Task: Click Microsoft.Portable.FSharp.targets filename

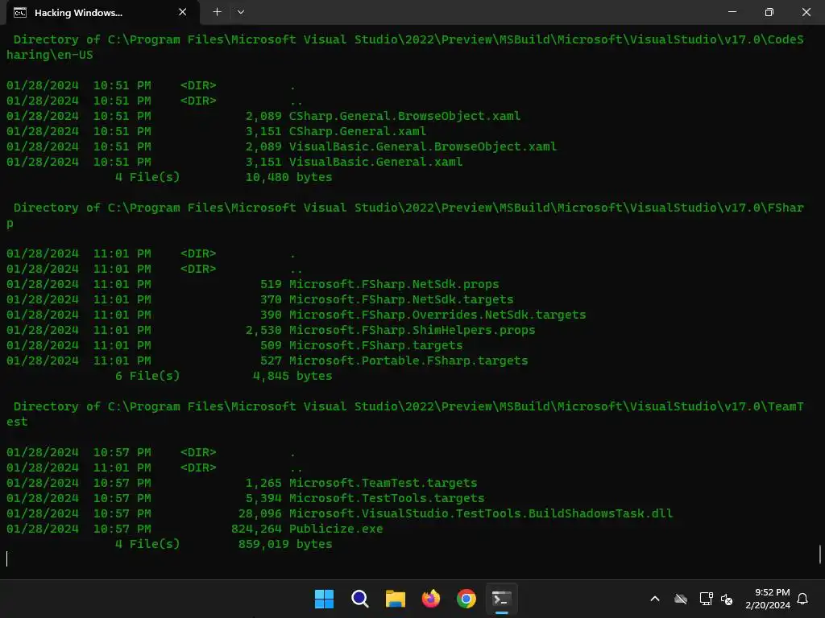Action: coord(408,360)
